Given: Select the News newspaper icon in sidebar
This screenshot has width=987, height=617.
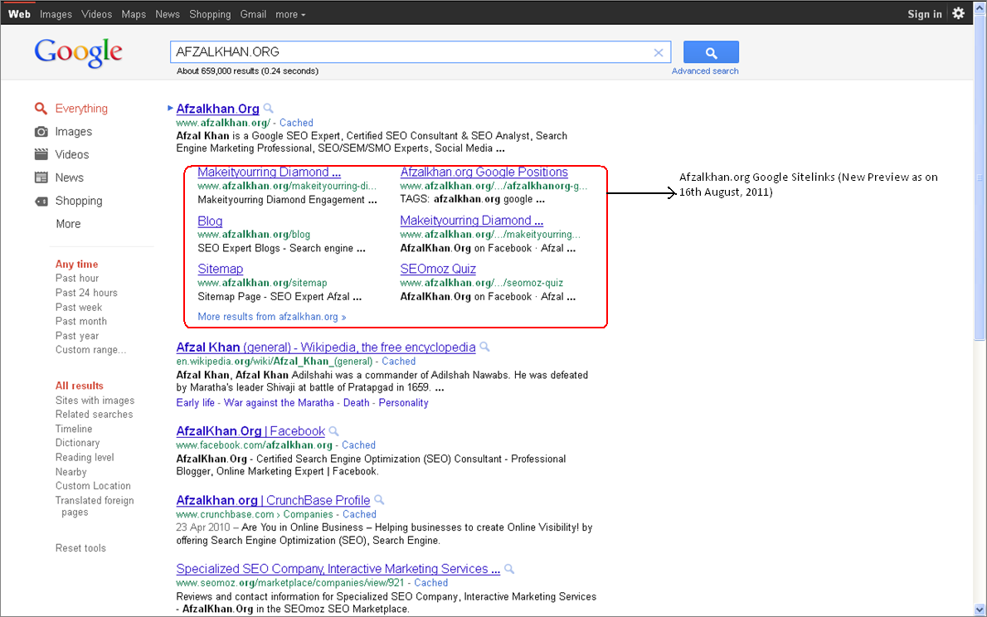Looking at the screenshot, I should coord(41,177).
